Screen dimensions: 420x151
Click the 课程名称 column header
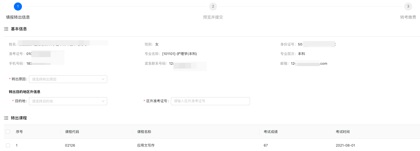tap(144, 132)
